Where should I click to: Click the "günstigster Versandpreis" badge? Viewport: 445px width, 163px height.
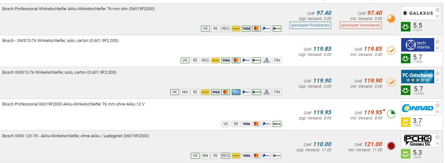361,25
